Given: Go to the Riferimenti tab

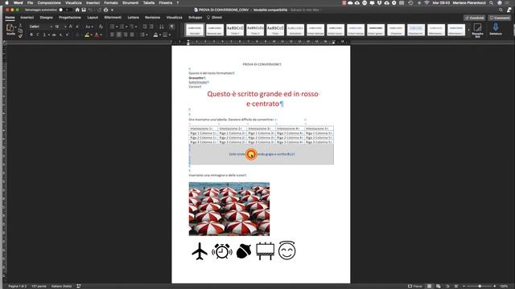Looking at the screenshot, I should [113, 18].
